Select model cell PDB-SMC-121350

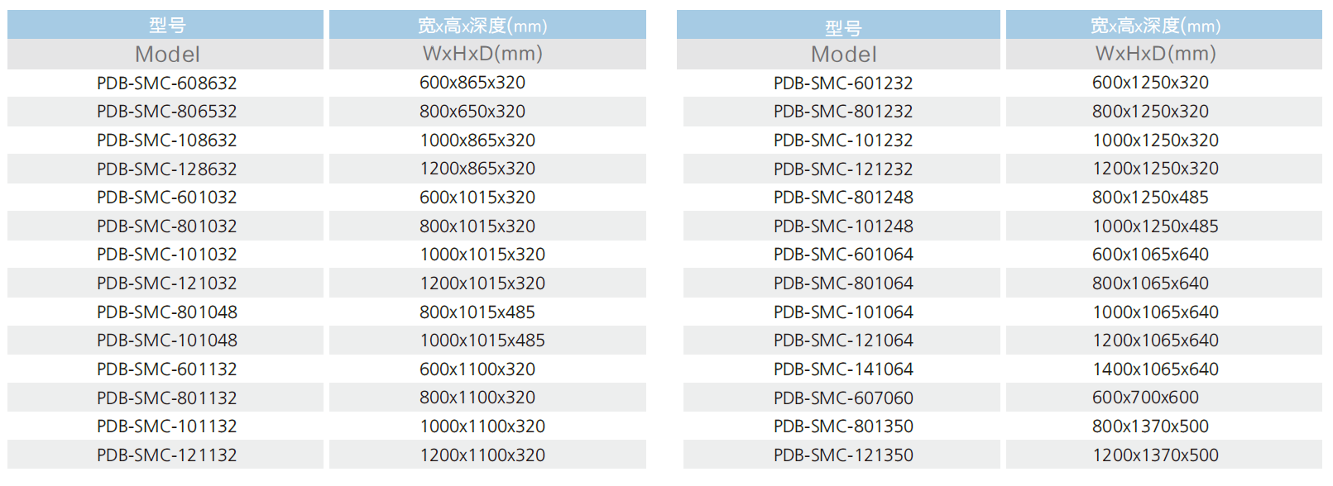click(842, 455)
